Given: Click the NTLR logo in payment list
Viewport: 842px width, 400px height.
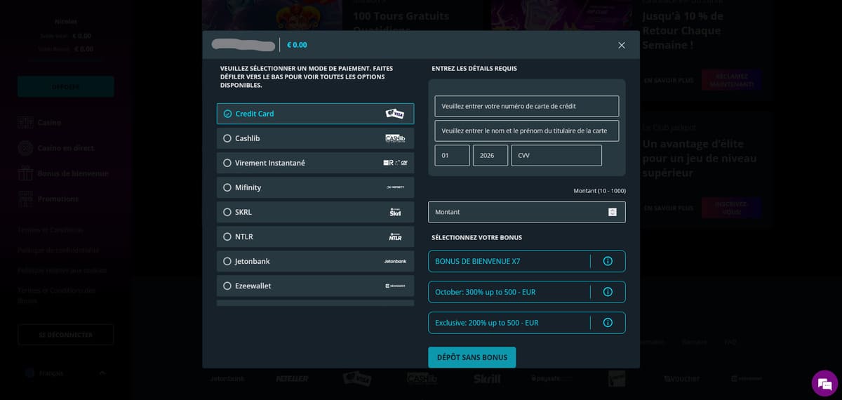Looking at the screenshot, I should coord(395,236).
